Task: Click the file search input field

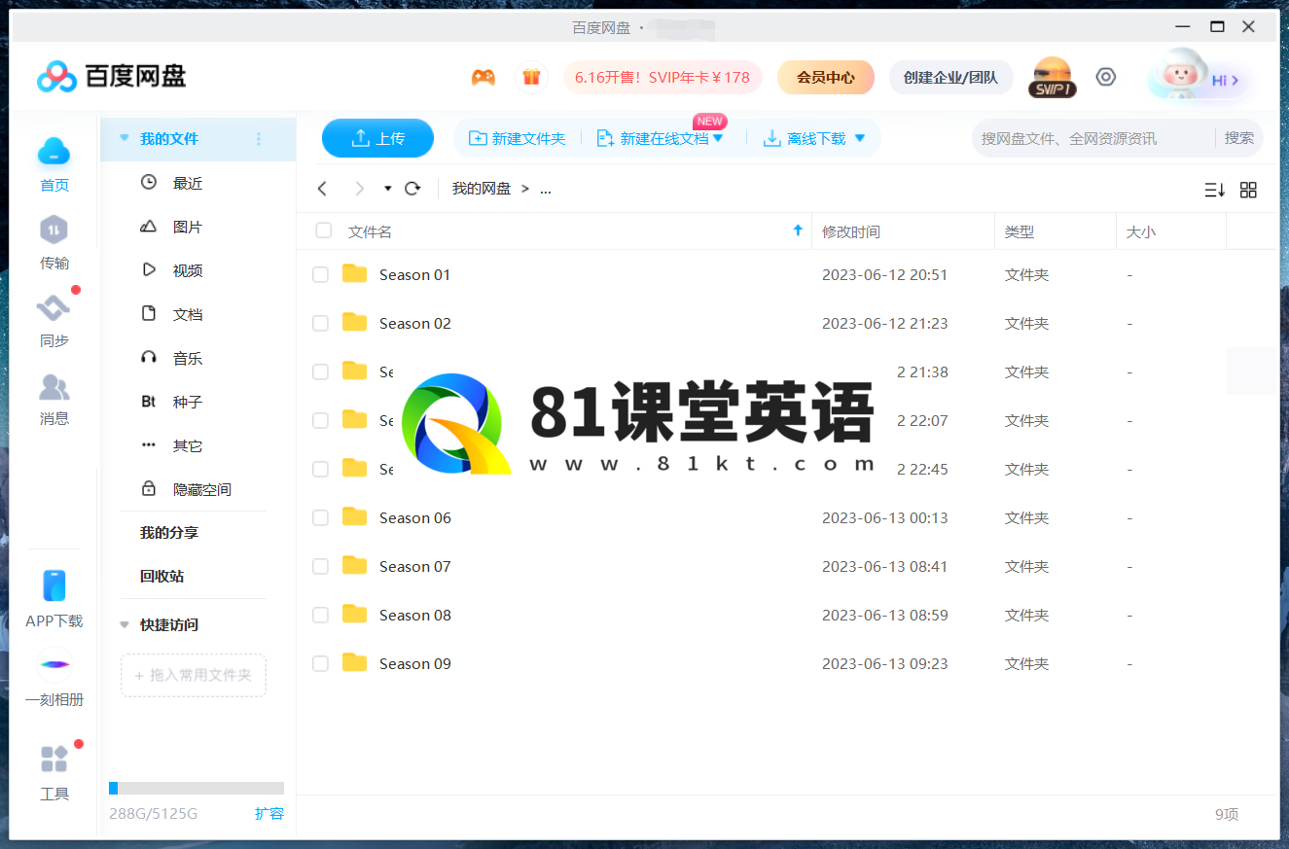Action: tap(1093, 138)
